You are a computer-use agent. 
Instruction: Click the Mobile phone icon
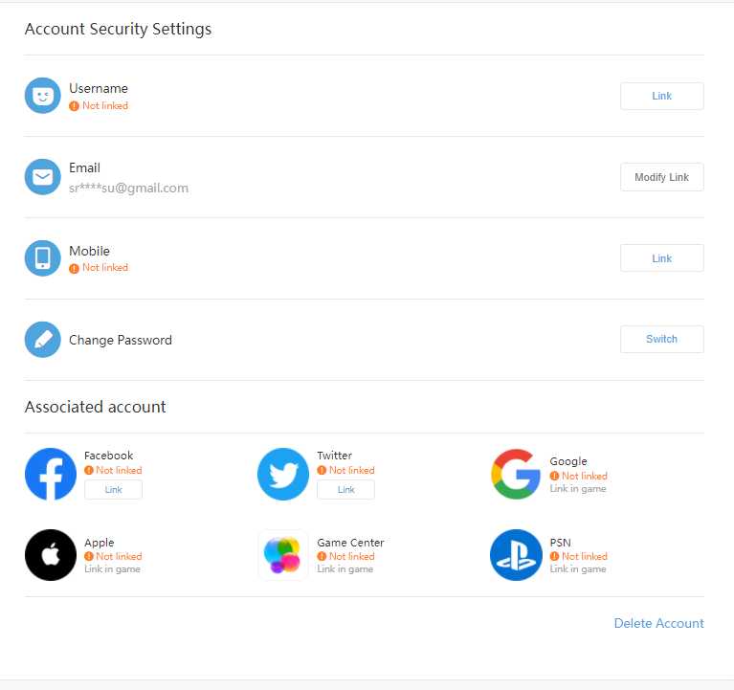click(42, 258)
